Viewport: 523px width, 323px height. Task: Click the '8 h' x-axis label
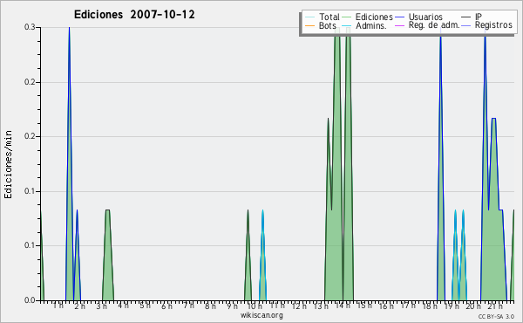pyautogui.click(x=210, y=306)
